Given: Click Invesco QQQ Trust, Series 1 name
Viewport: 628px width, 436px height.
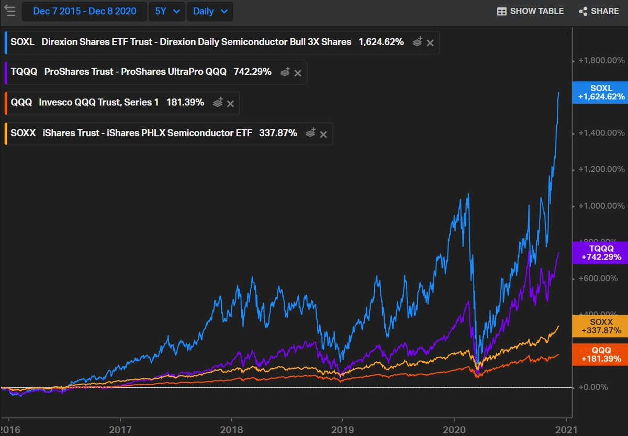Looking at the screenshot, I should (98, 102).
